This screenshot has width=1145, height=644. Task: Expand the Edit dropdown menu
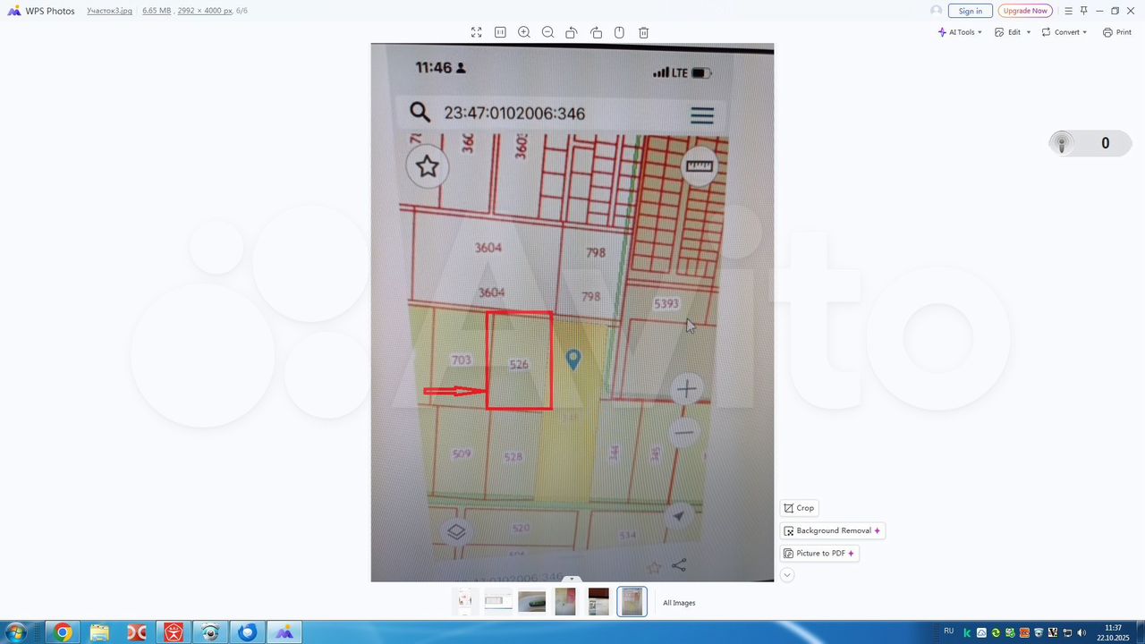[x=1013, y=32]
